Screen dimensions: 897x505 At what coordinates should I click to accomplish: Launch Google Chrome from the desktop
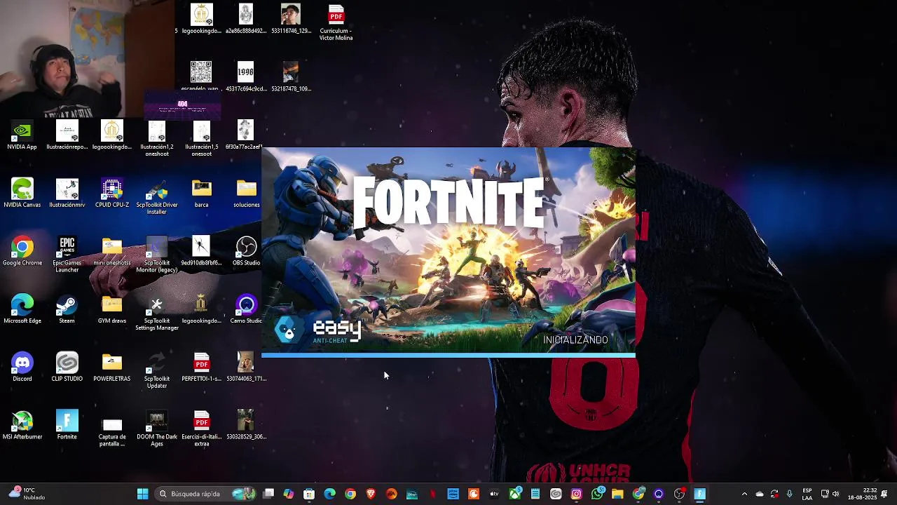[x=22, y=252]
